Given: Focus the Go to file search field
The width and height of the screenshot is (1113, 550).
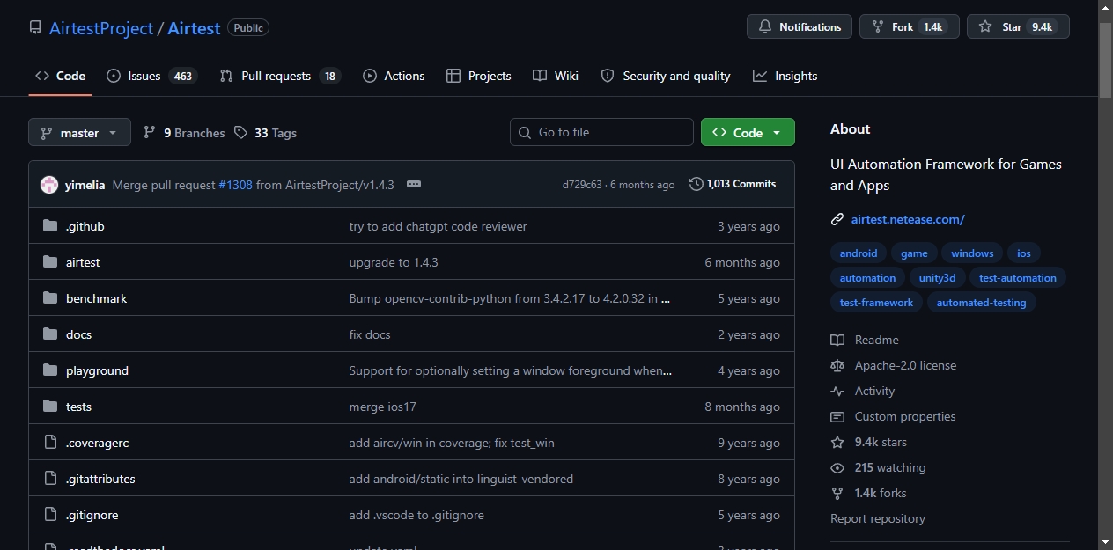Looking at the screenshot, I should click(601, 132).
